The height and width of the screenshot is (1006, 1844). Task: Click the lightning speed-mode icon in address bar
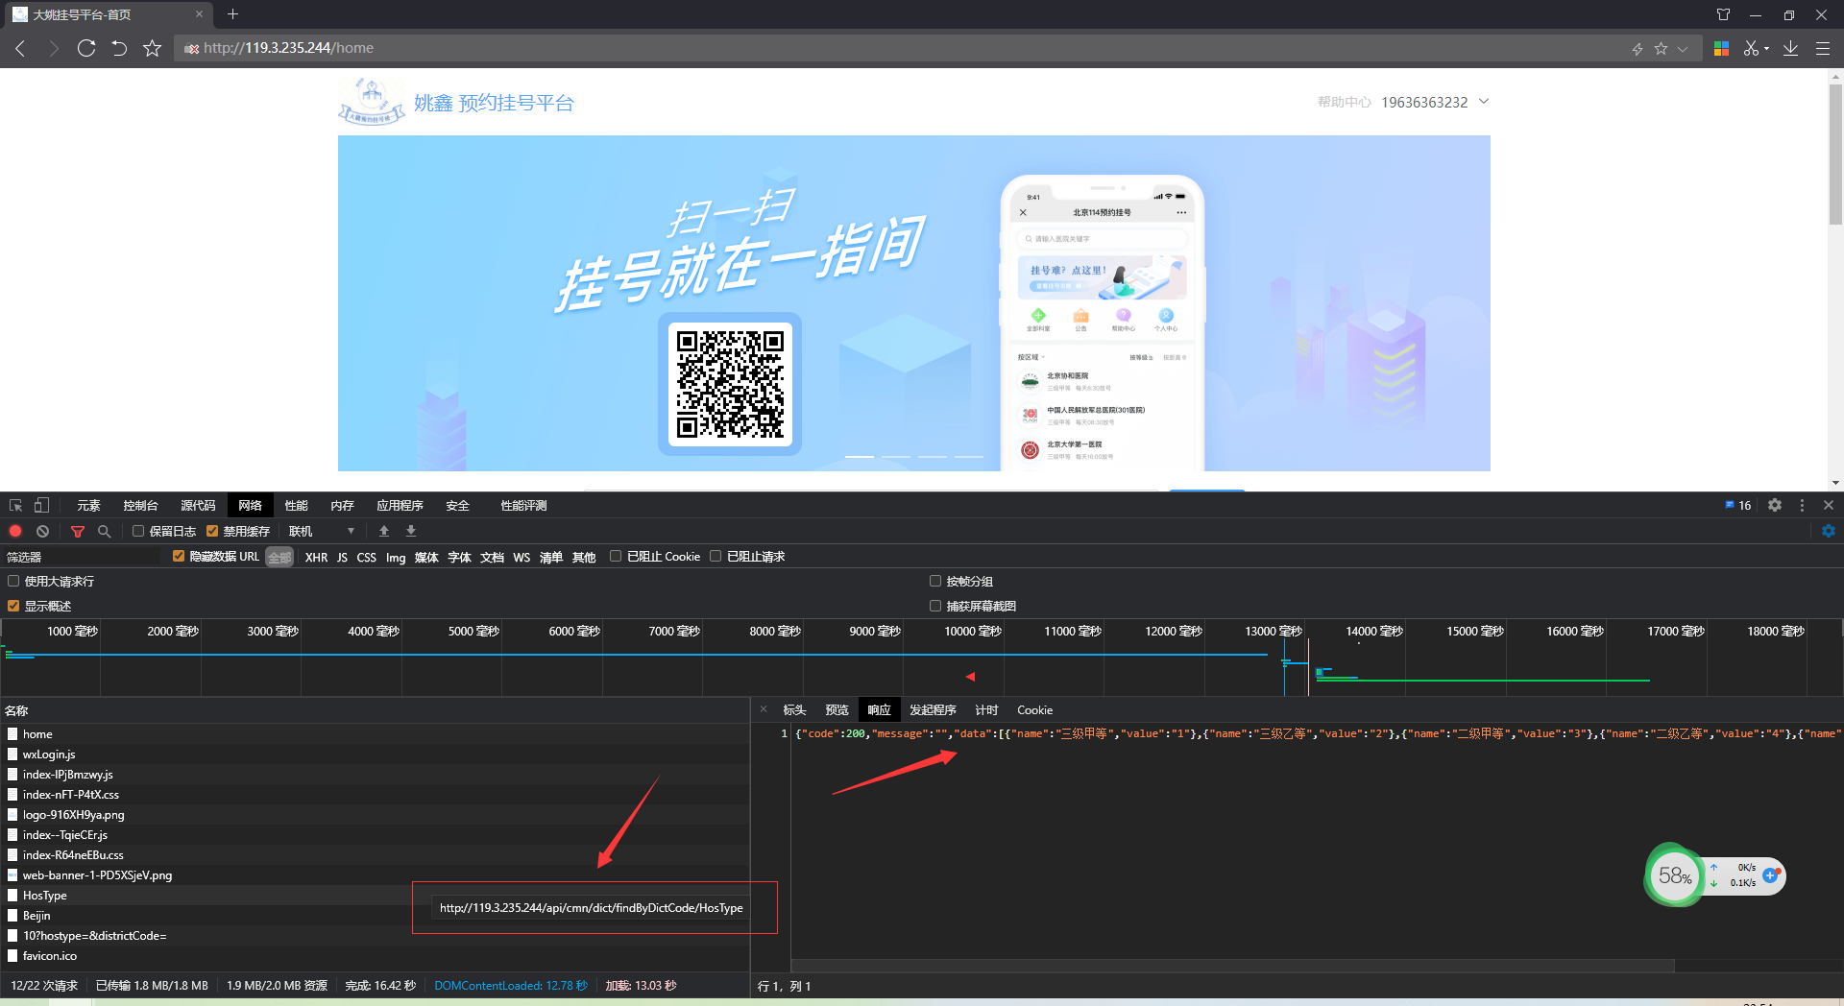click(x=1638, y=49)
